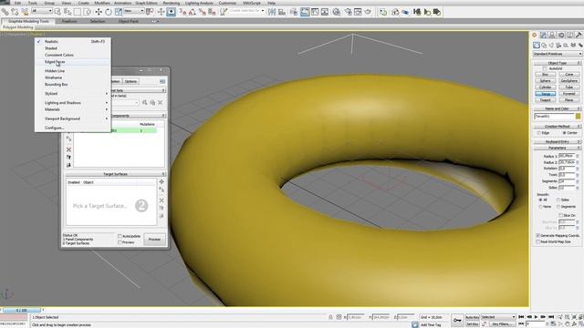Open the Display panel tab icon
The width and height of the screenshot is (584, 328).
(569, 35)
